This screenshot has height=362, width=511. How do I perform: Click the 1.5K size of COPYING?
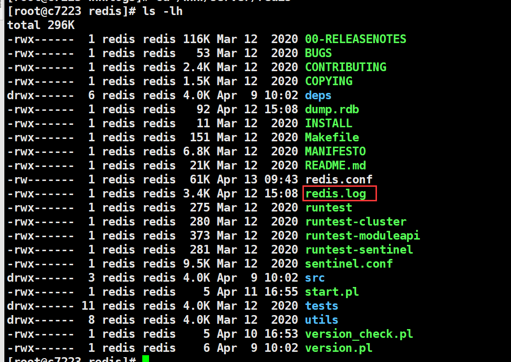pos(196,81)
